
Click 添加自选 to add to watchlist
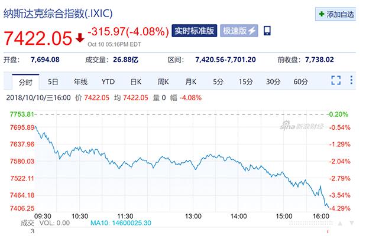(x=336, y=14)
